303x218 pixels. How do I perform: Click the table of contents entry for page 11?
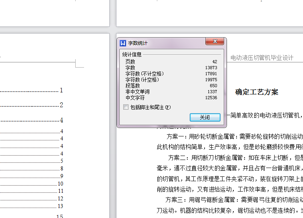32,191
